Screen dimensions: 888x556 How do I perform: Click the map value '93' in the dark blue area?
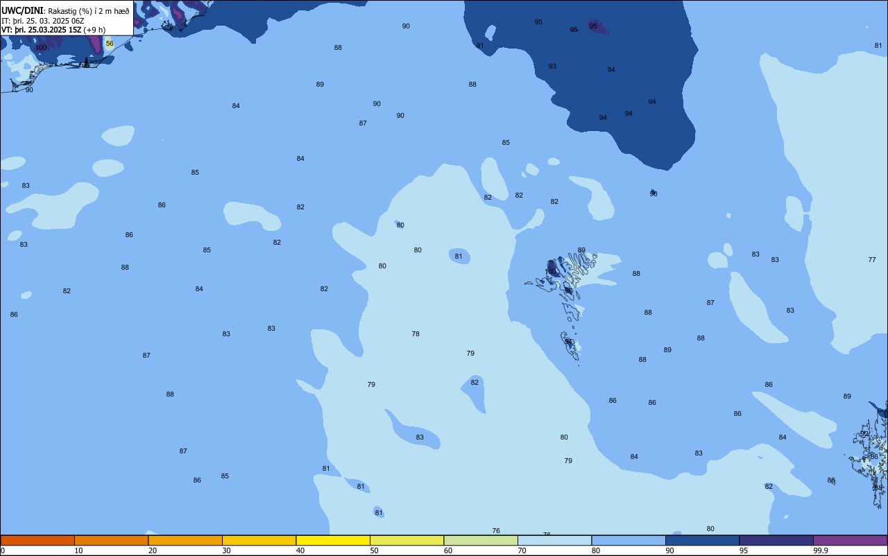pyautogui.click(x=552, y=67)
